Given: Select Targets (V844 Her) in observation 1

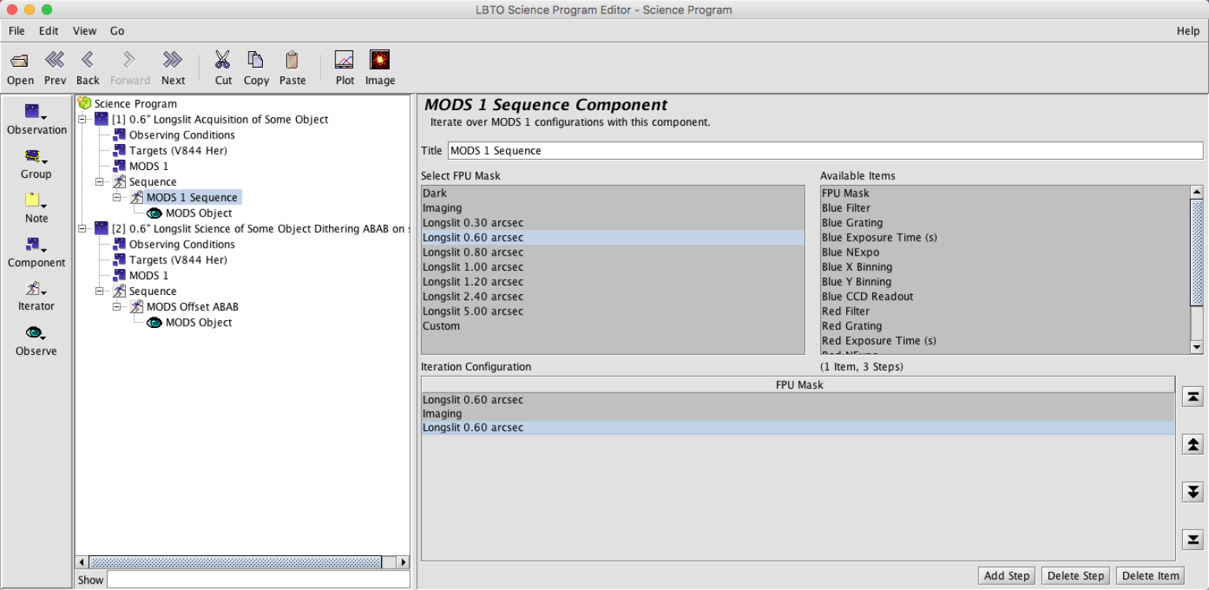Looking at the screenshot, I should pyautogui.click(x=178, y=150).
